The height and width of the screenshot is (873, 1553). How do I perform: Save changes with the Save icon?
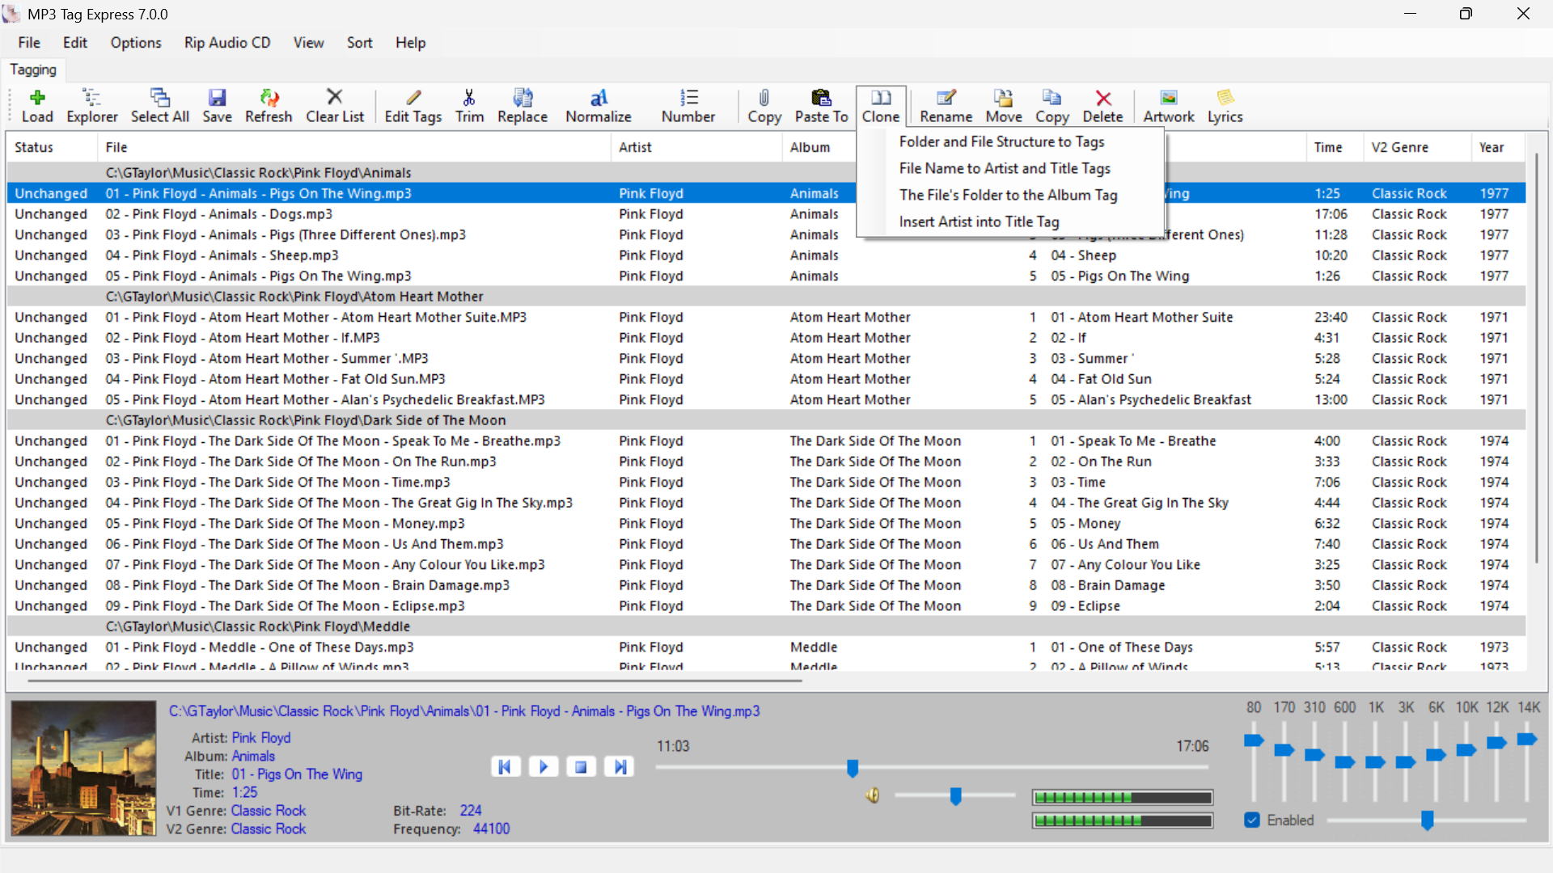tap(217, 106)
